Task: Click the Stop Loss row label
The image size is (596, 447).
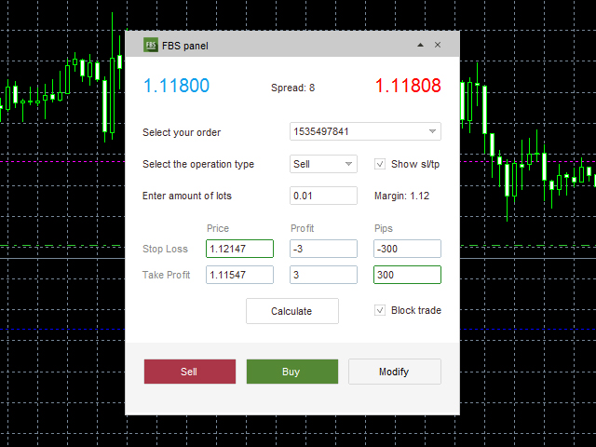Action: pyautogui.click(x=165, y=249)
